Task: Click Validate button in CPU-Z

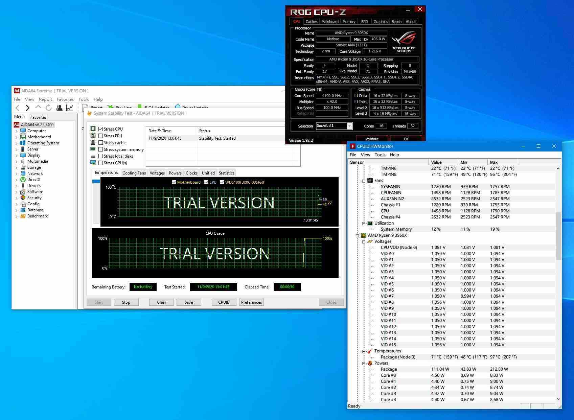Action: click(372, 139)
